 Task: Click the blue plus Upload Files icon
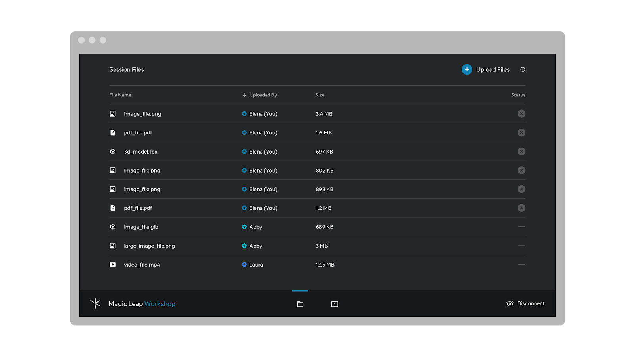coord(467,69)
